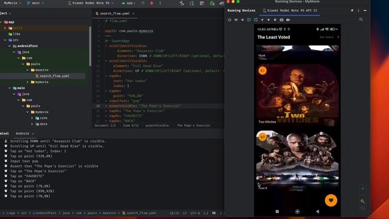Screen dimensions: 389x219
Task: Open the MyMovie project dropdown
Action: pyautogui.click(x=12, y=3)
